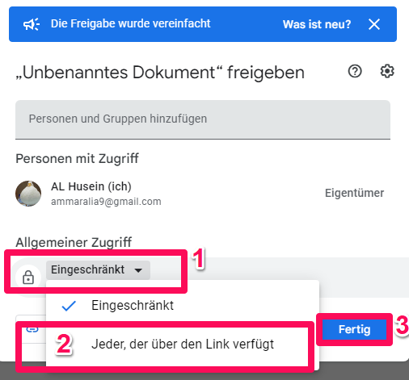Choose Jeder, der über den Link verfügt
This screenshot has height=380, width=409.
(183, 345)
